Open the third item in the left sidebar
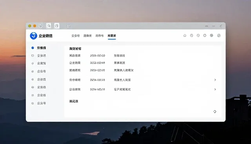Image resolution: width=251 pixels, height=144 pixels. (x=39, y=63)
